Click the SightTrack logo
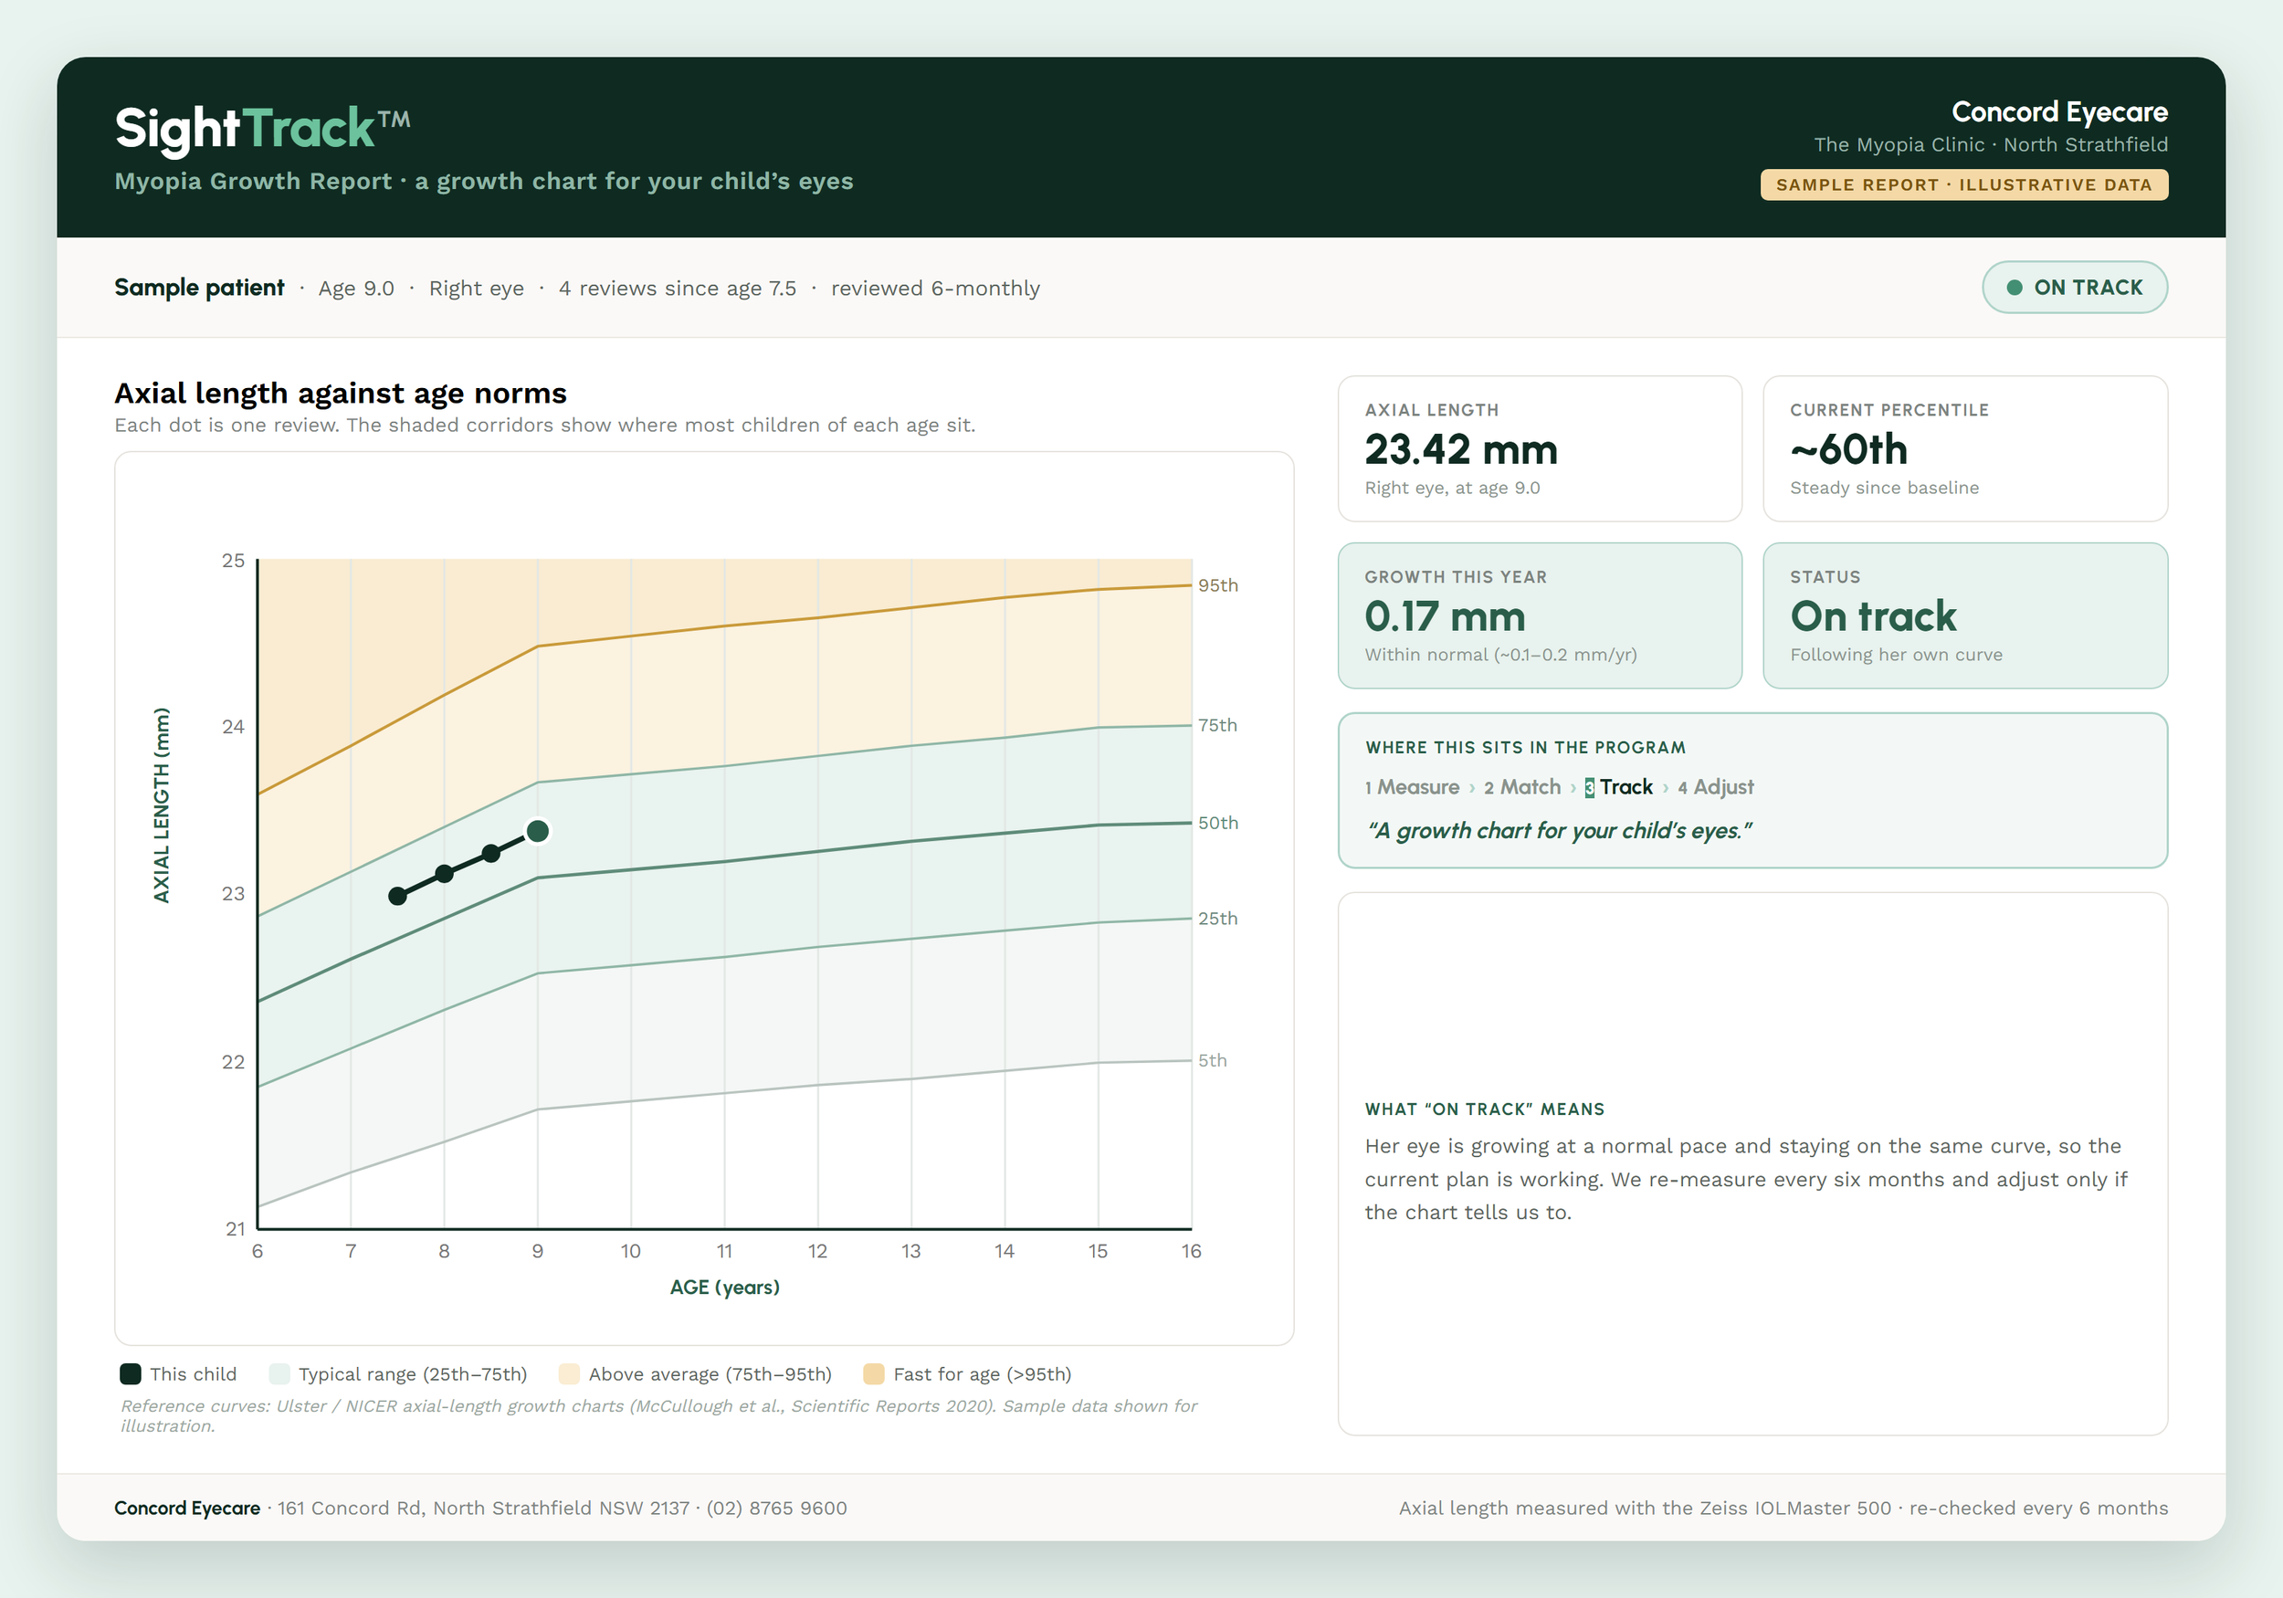Image resolution: width=2283 pixels, height=1598 pixels. 261,130
